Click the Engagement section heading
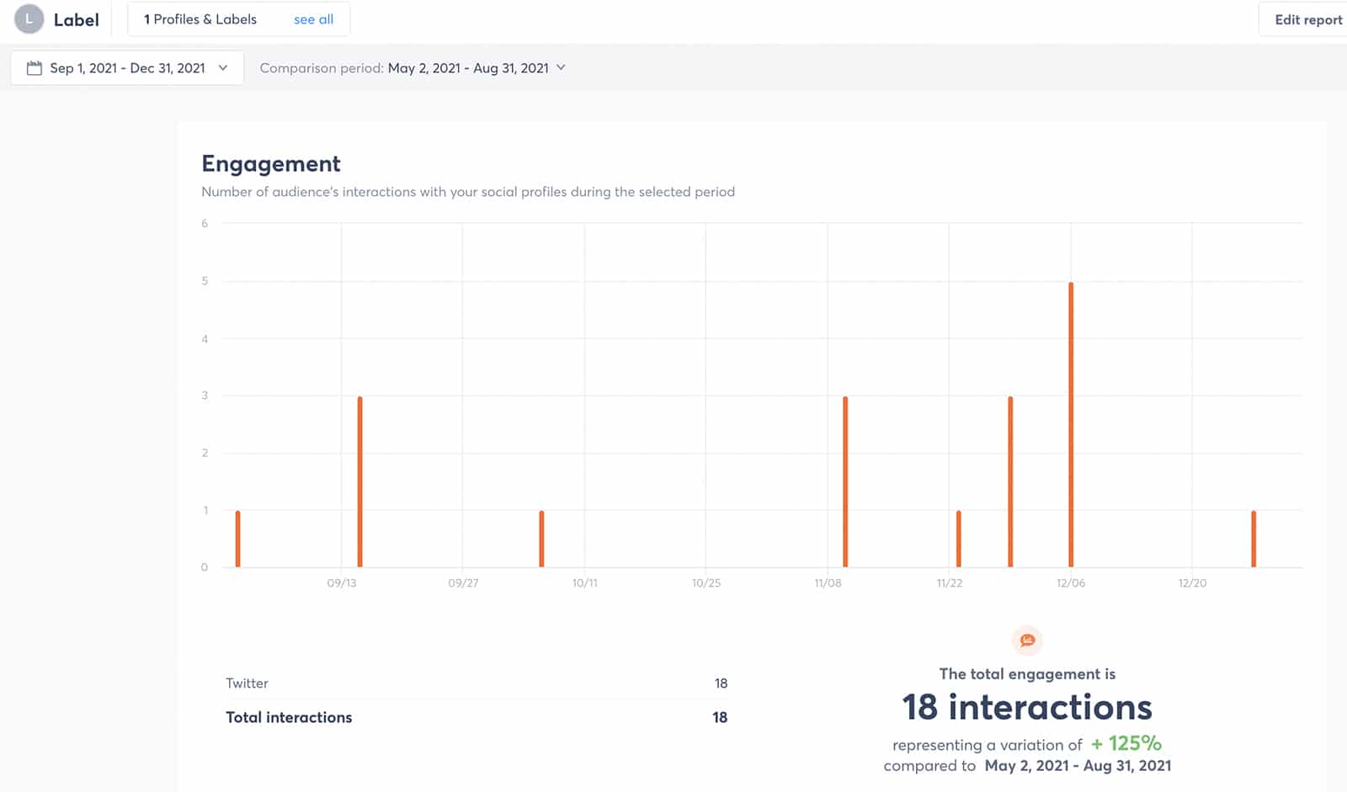 (270, 163)
